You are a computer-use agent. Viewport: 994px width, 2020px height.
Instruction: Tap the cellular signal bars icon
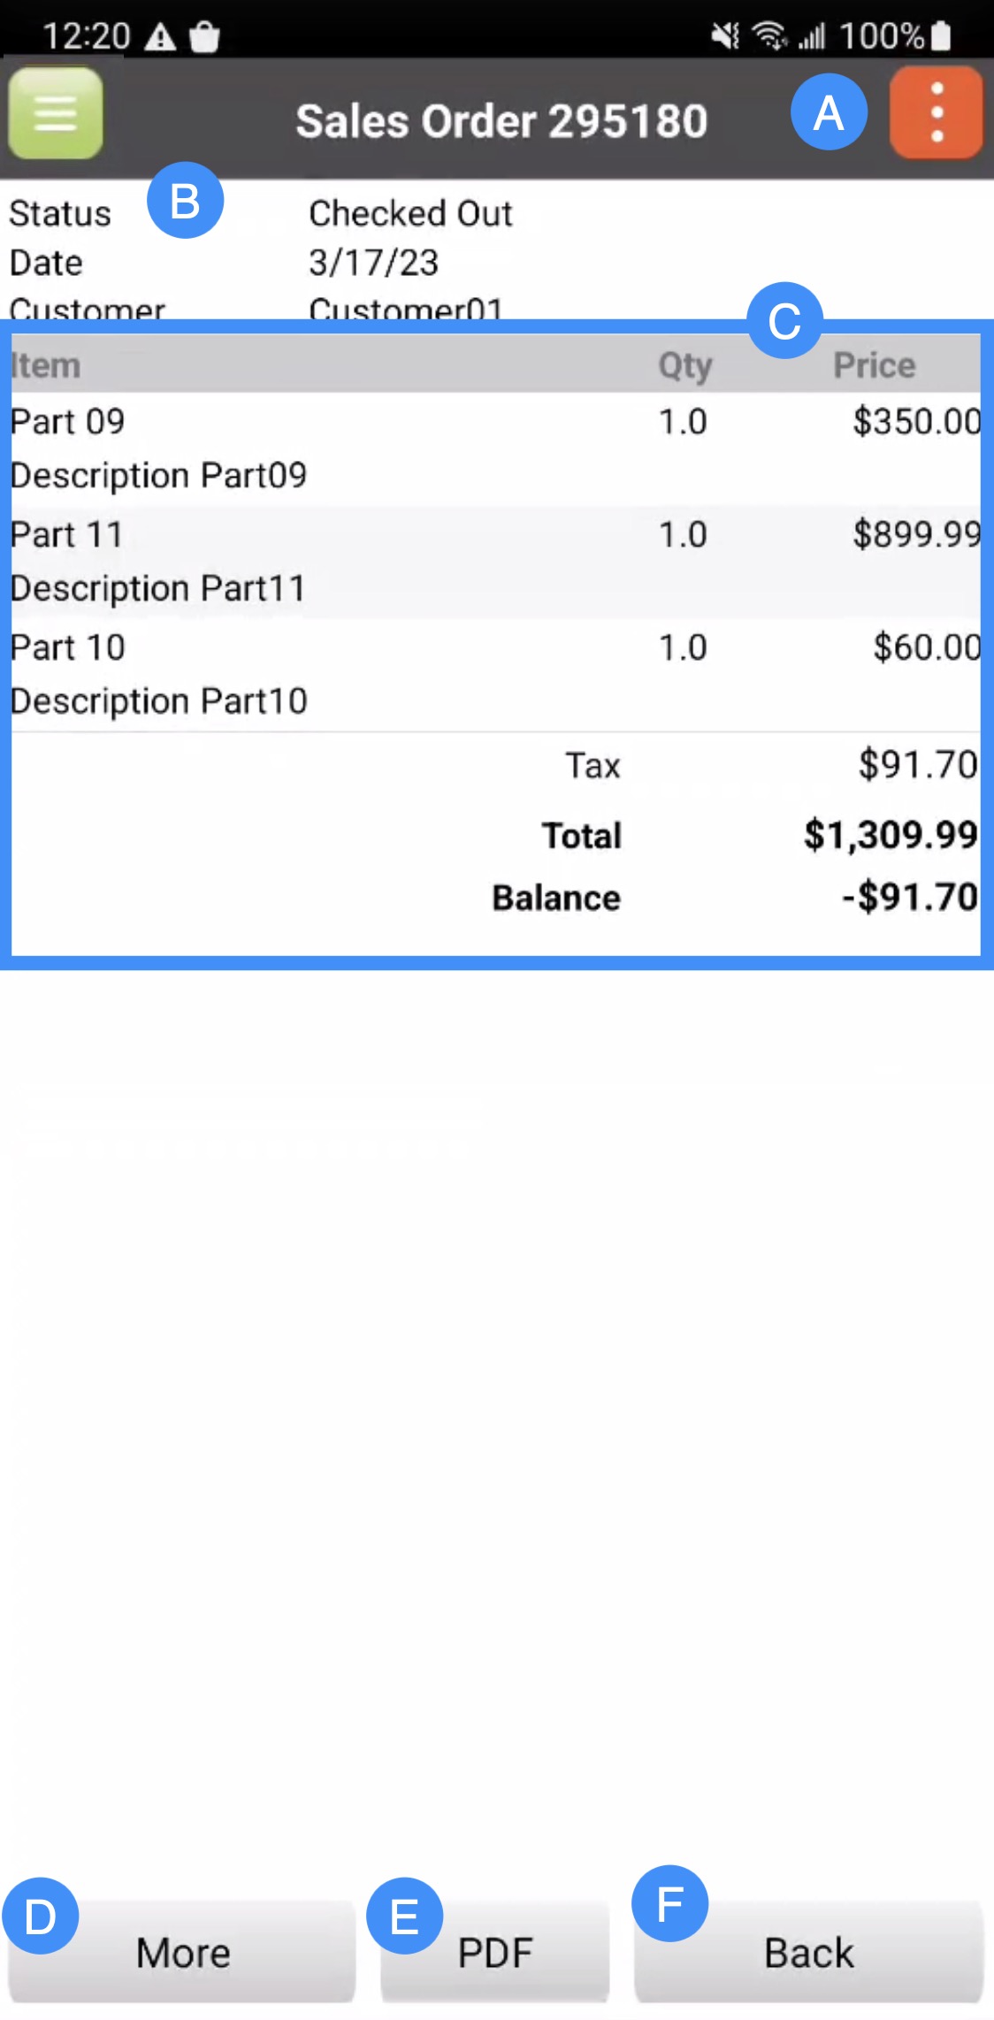[812, 36]
